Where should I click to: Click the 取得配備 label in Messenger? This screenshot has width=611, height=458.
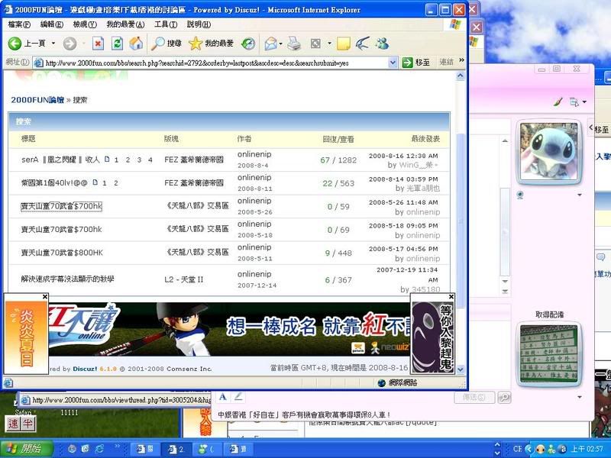click(x=549, y=314)
